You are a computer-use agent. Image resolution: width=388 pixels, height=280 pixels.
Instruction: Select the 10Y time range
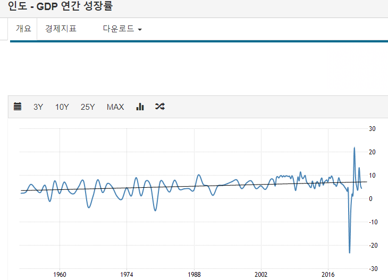pyautogui.click(x=62, y=107)
